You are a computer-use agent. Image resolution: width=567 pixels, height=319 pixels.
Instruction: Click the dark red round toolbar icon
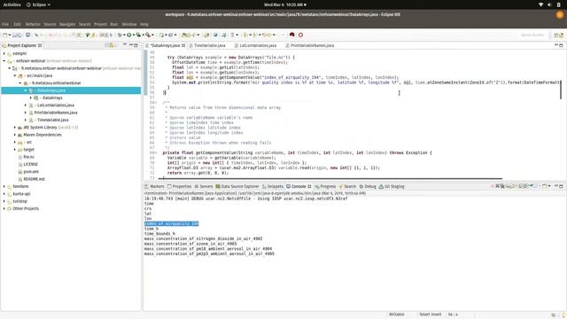(x=291, y=35)
